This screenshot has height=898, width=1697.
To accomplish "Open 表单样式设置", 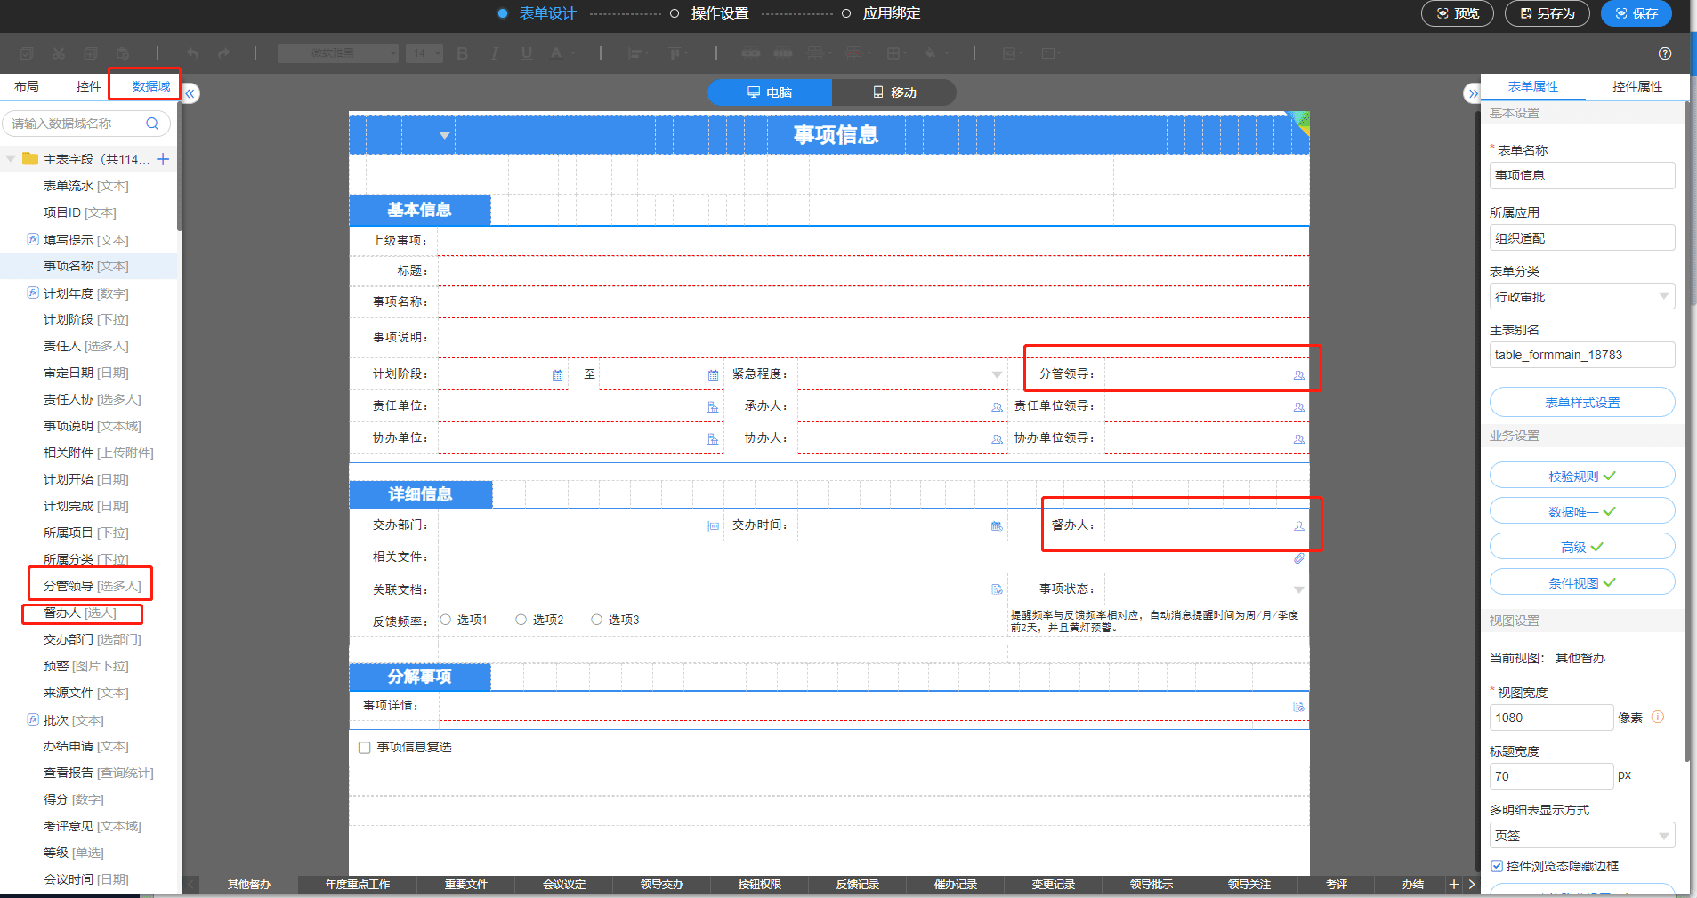I will (1582, 403).
